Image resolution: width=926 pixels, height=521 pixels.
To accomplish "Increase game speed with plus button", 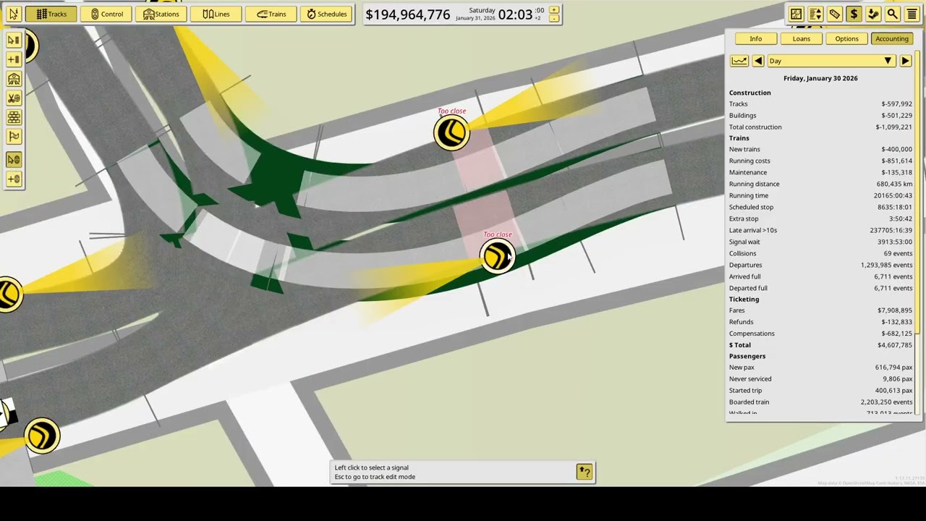I will coord(554,10).
